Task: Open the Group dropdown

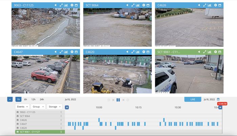Action: pos(38,106)
